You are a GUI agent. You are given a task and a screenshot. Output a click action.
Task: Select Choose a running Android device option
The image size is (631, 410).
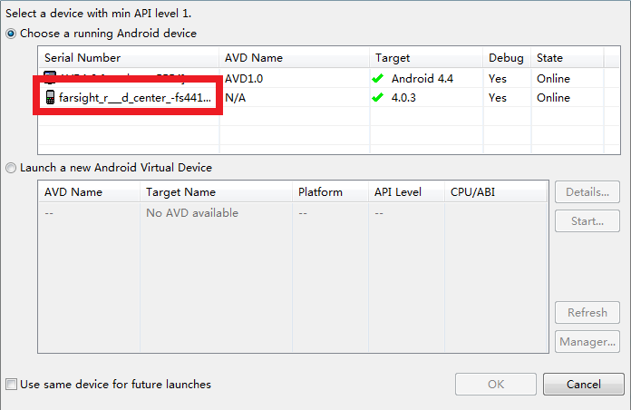click(x=11, y=34)
